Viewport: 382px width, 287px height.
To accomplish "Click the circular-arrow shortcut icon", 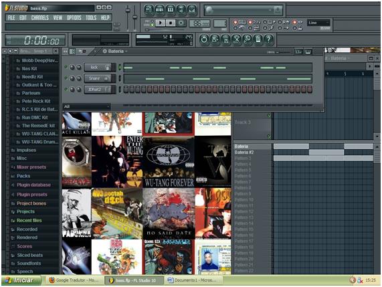I will pyautogui.click(x=204, y=39).
